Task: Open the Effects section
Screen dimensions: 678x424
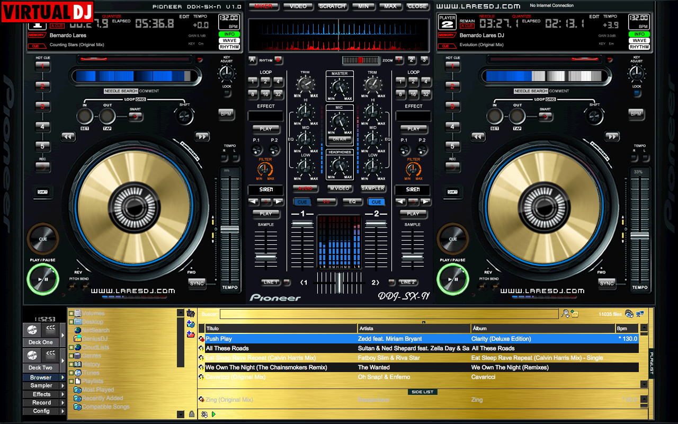Action: 41,394
